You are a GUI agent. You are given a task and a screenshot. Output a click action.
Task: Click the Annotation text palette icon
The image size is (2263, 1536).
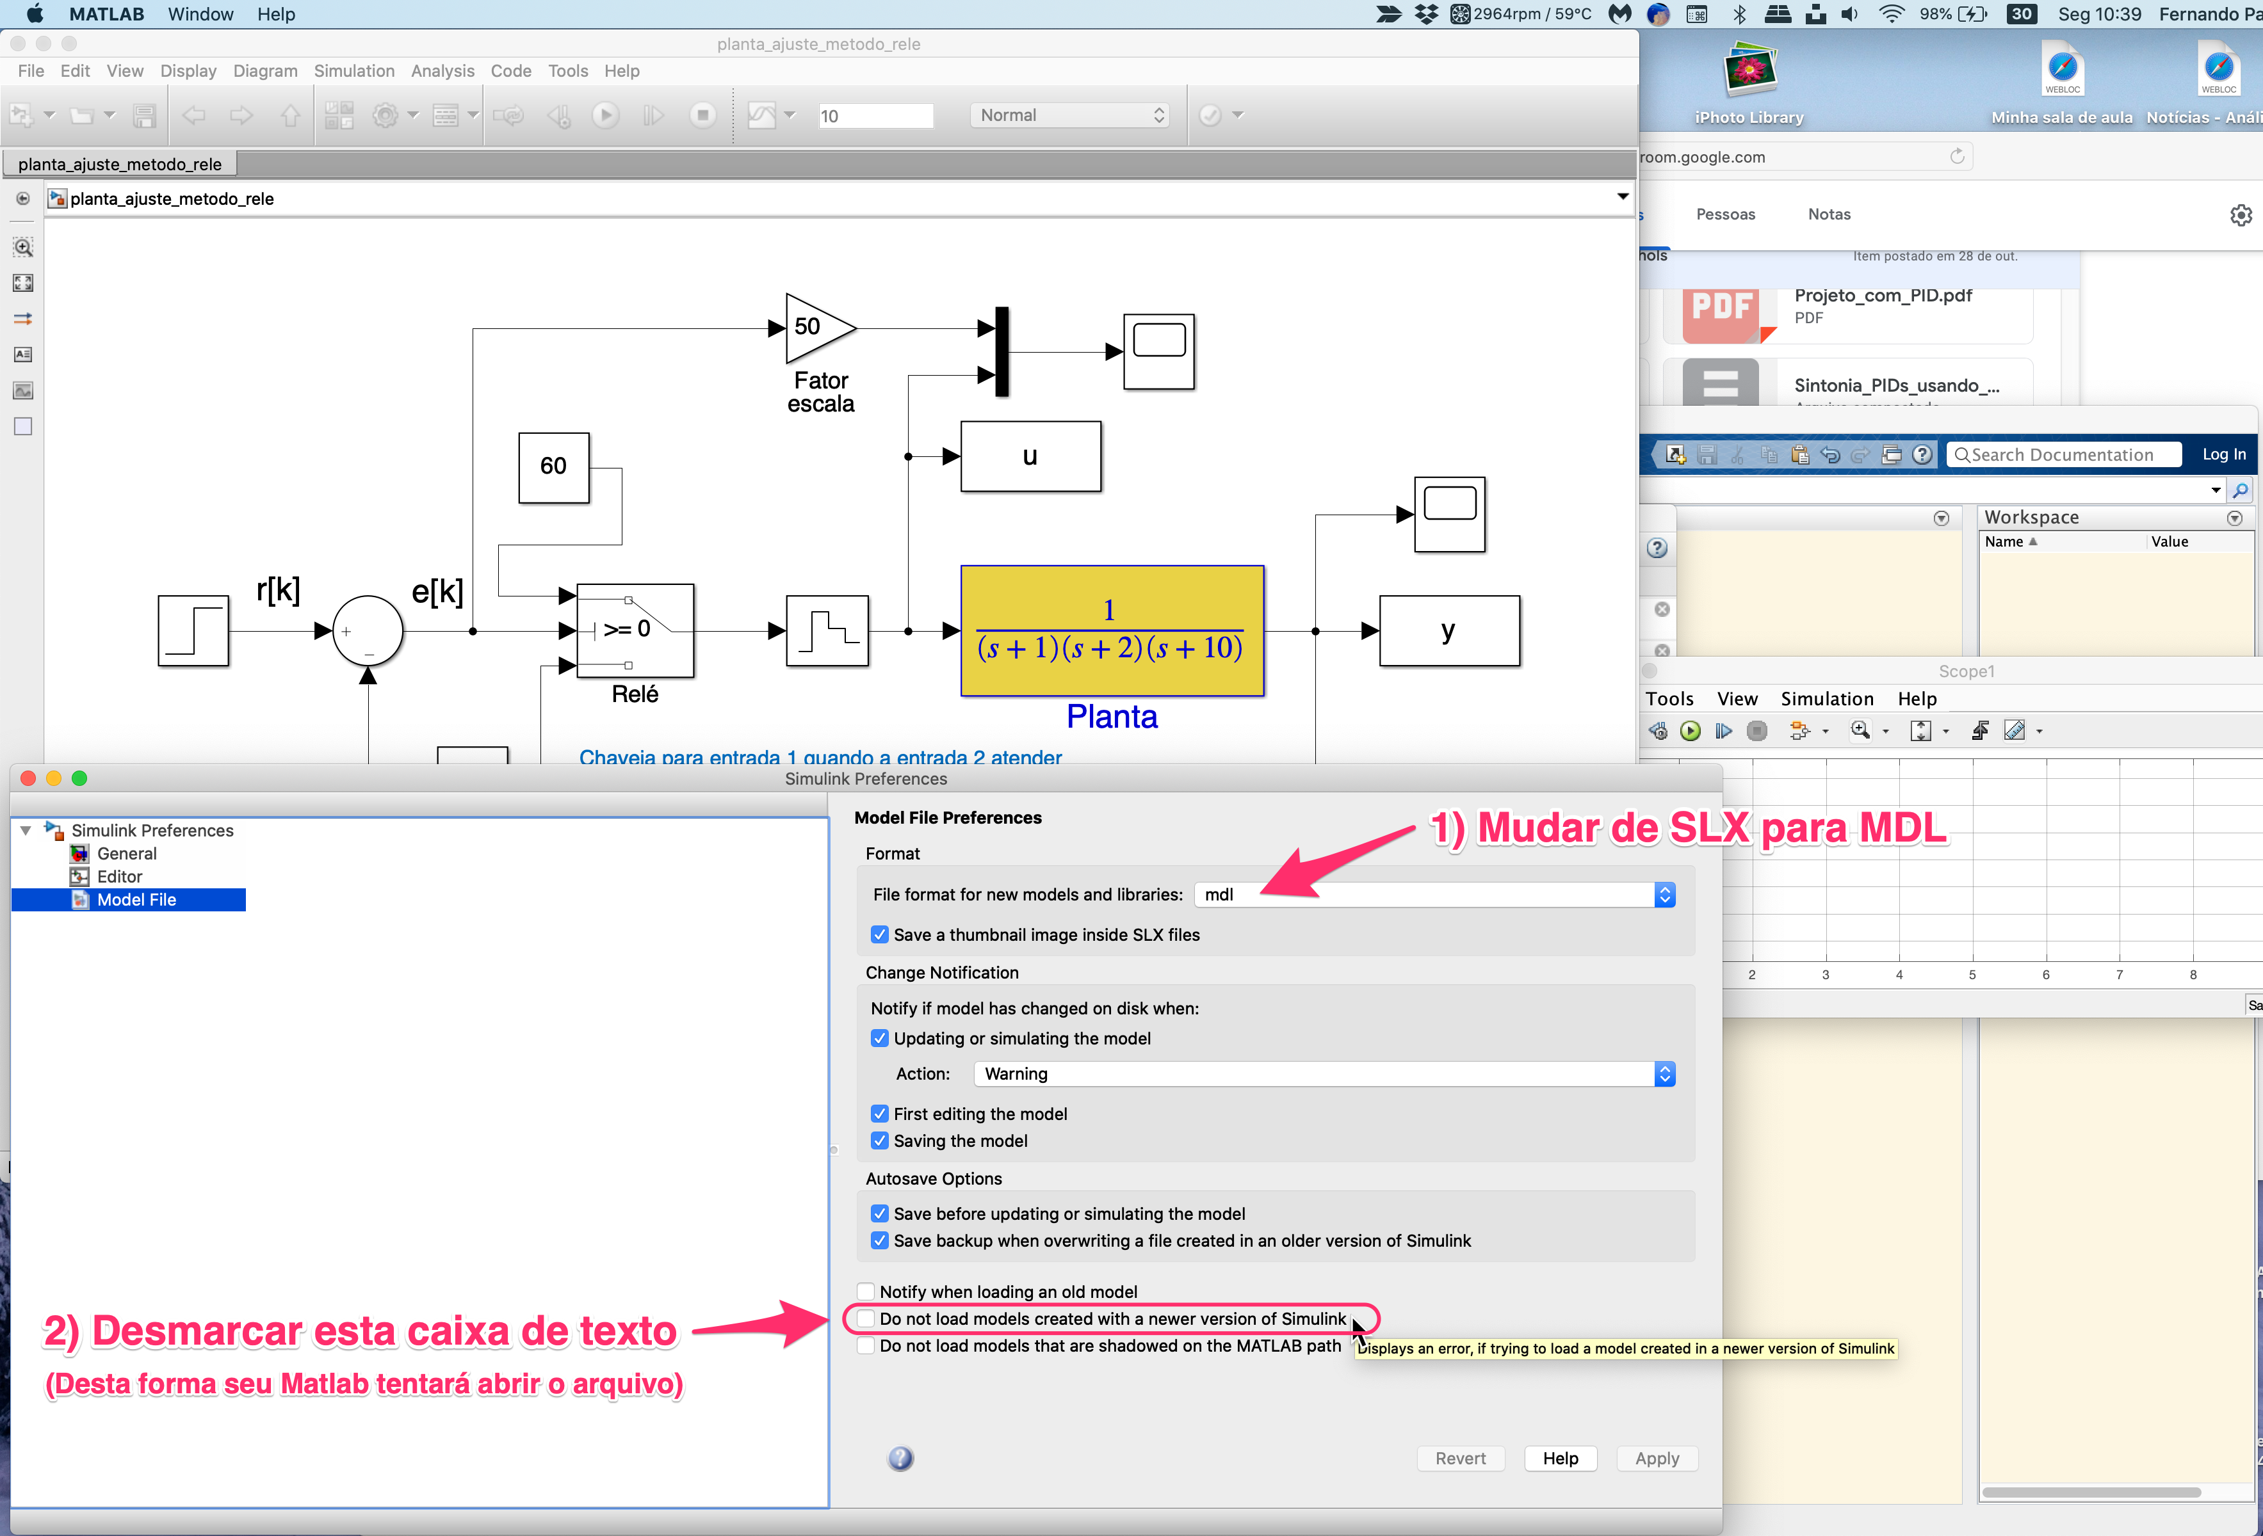point(23,355)
